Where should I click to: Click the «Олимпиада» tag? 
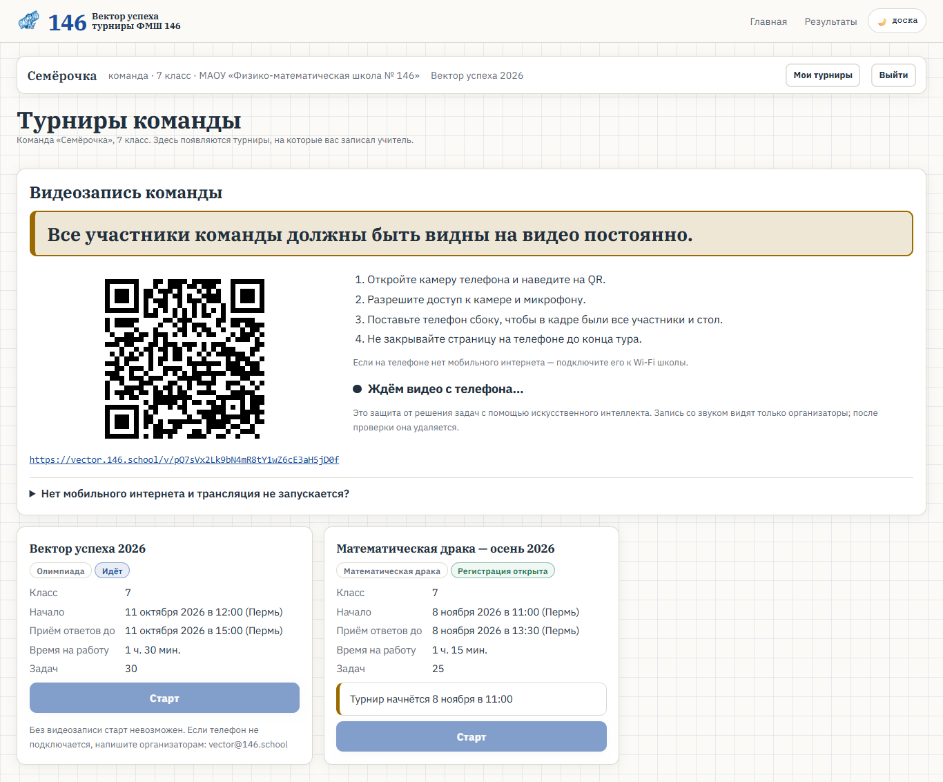tap(61, 571)
